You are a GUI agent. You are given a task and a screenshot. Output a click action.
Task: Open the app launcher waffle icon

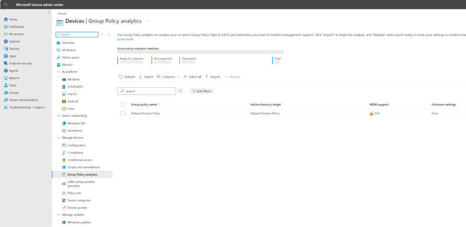5,5
